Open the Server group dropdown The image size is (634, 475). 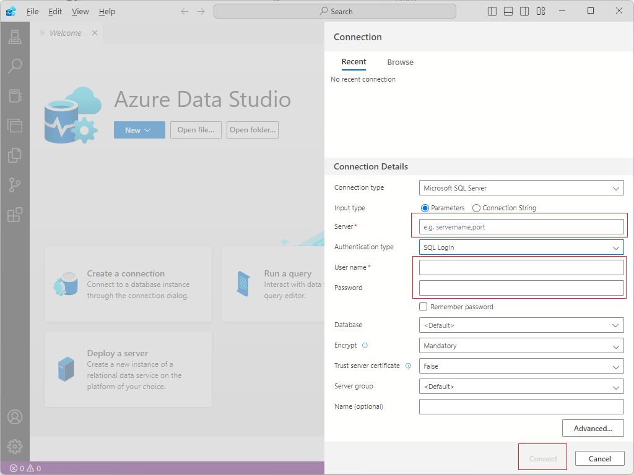pyautogui.click(x=521, y=387)
